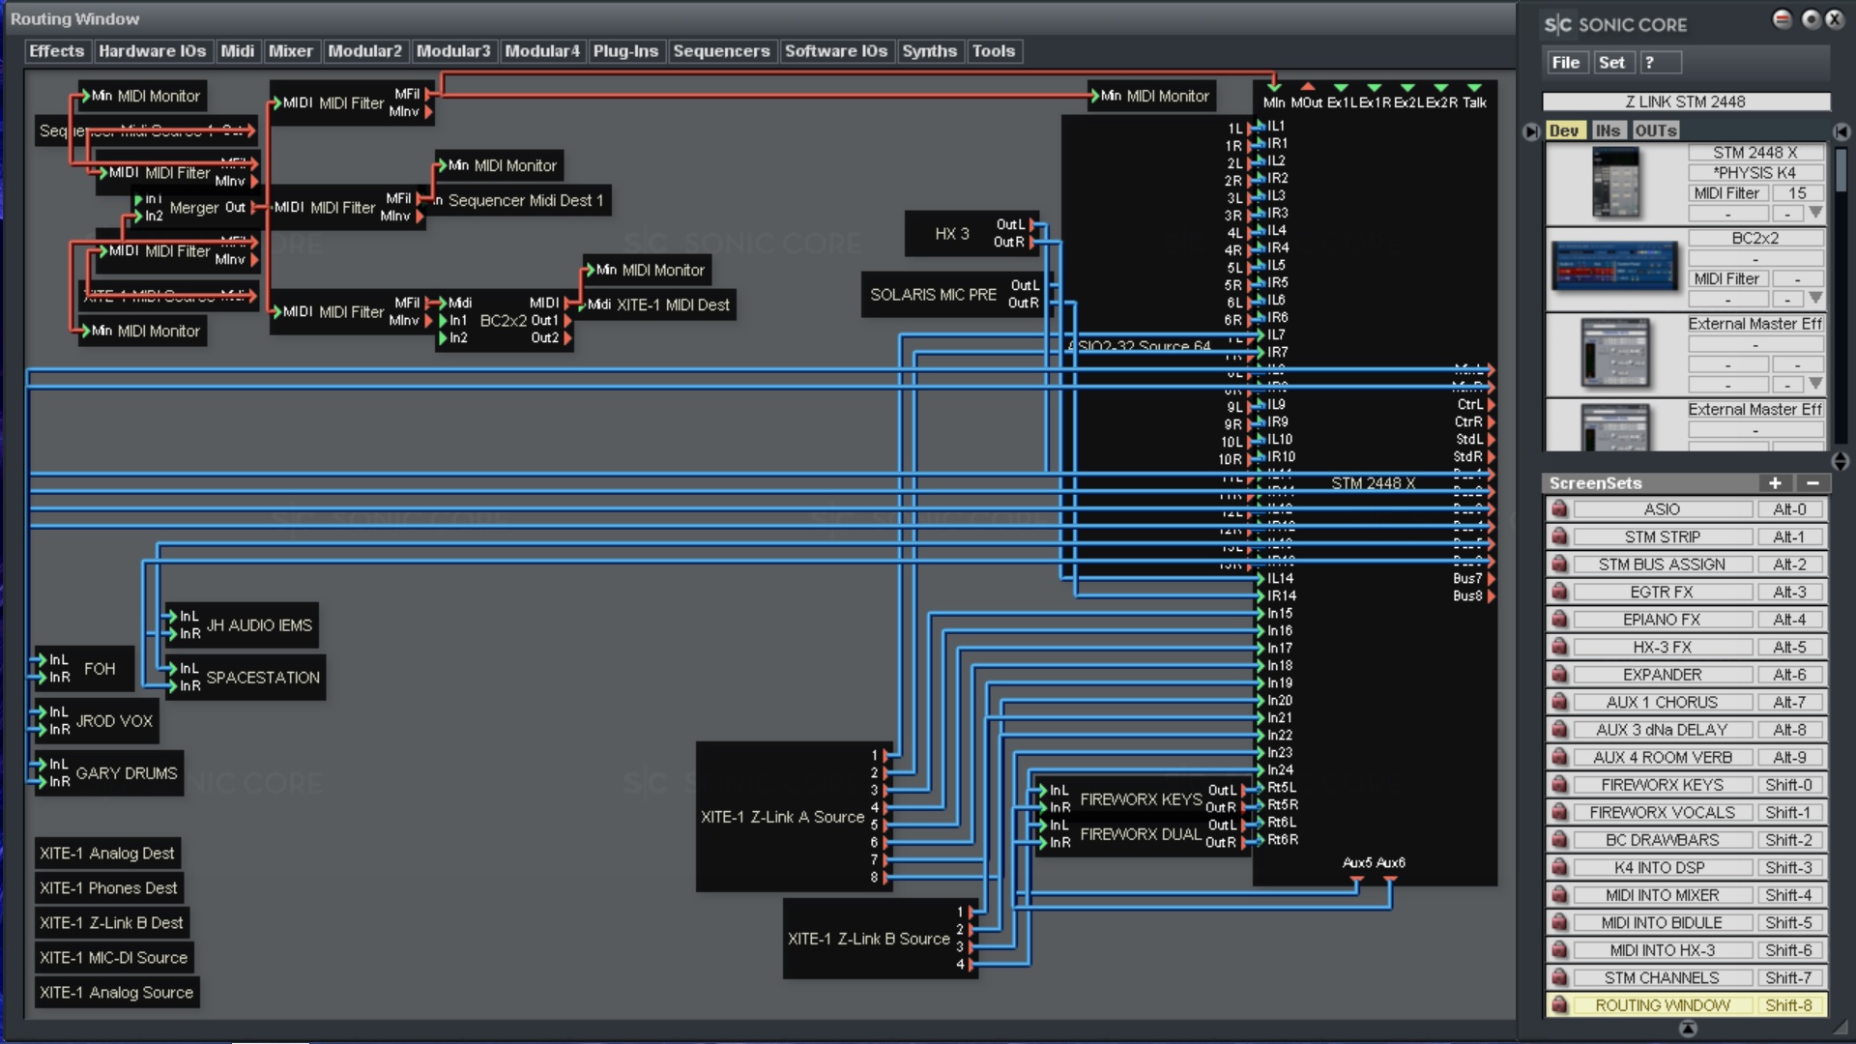Click lock icon beside AUX 4 ROOM VERB
The width and height of the screenshot is (1856, 1044).
click(1558, 757)
